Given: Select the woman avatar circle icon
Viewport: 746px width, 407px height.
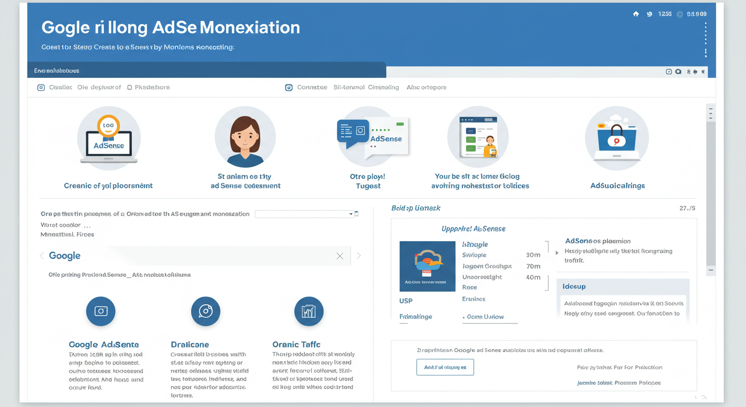Looking at the screenshot, I should tap(245, 138).
